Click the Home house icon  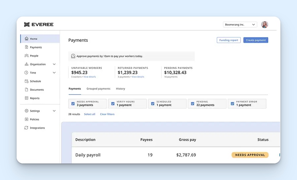pyautogui.click(x=26, y=39)
